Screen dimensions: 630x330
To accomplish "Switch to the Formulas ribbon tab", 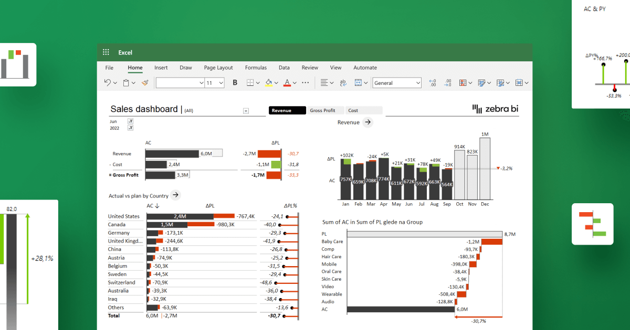I will pyautogui.click(x=256, y=67).
